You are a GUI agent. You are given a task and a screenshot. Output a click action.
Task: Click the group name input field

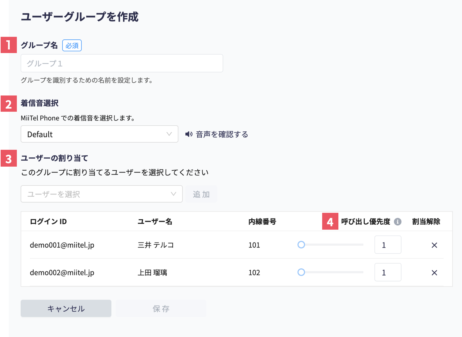122,63
